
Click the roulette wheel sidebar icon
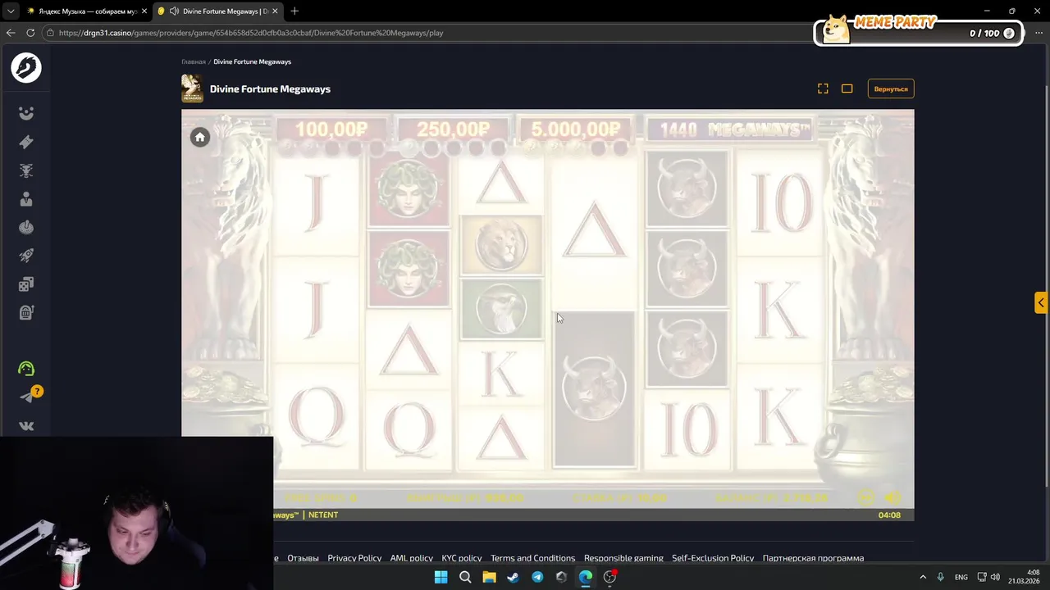[x=26, y=227]
